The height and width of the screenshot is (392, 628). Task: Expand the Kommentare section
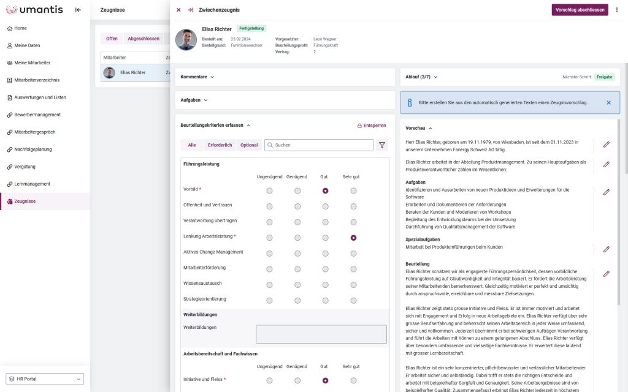197,77
